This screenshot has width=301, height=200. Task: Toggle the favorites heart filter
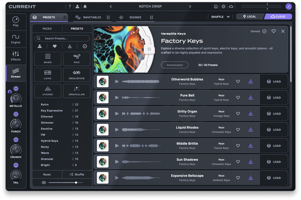[55, 46]
